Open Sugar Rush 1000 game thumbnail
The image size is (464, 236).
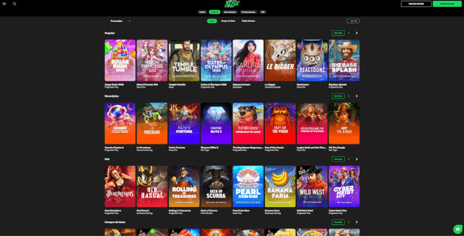pos(120,61)
